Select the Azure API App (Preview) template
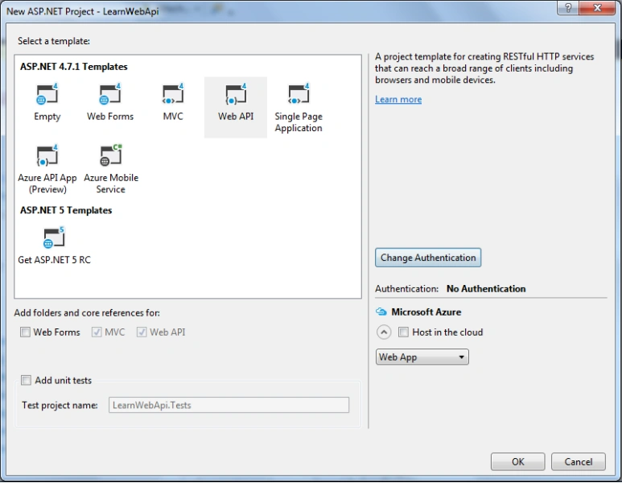The height and width of the screenshot is (483, 622). point(47,169)
